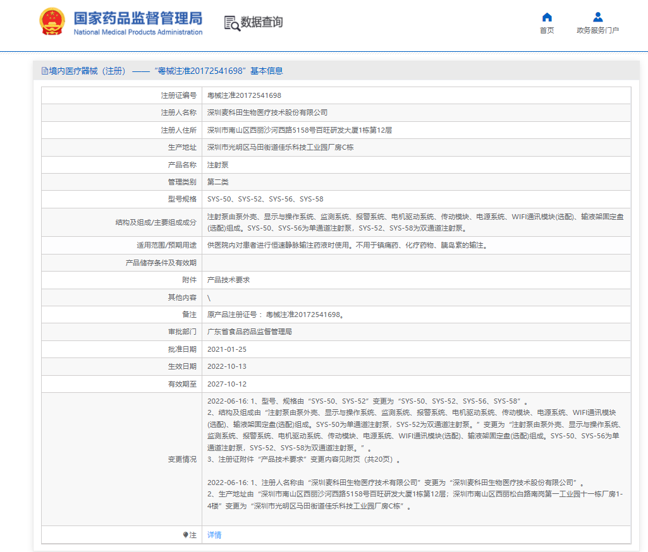Open the 政务服务门户 user icon

597,17
